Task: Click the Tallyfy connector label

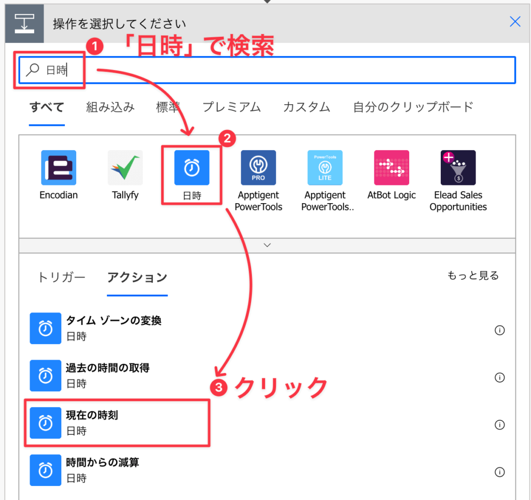Action: [x=125, y=195]
